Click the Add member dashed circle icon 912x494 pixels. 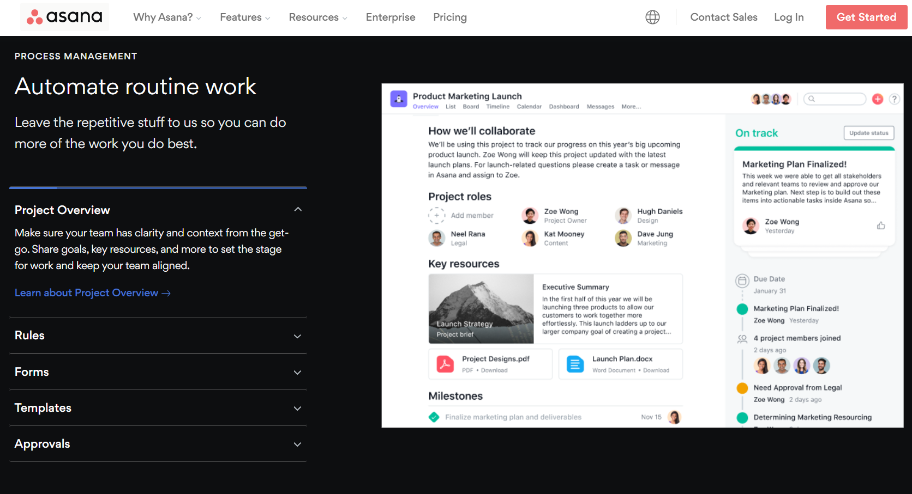pos(437,216)
